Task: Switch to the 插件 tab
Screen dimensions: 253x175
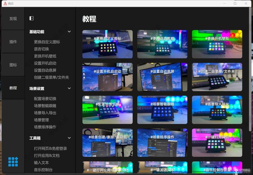Action: pyautogui.click(x=13, y=42)
